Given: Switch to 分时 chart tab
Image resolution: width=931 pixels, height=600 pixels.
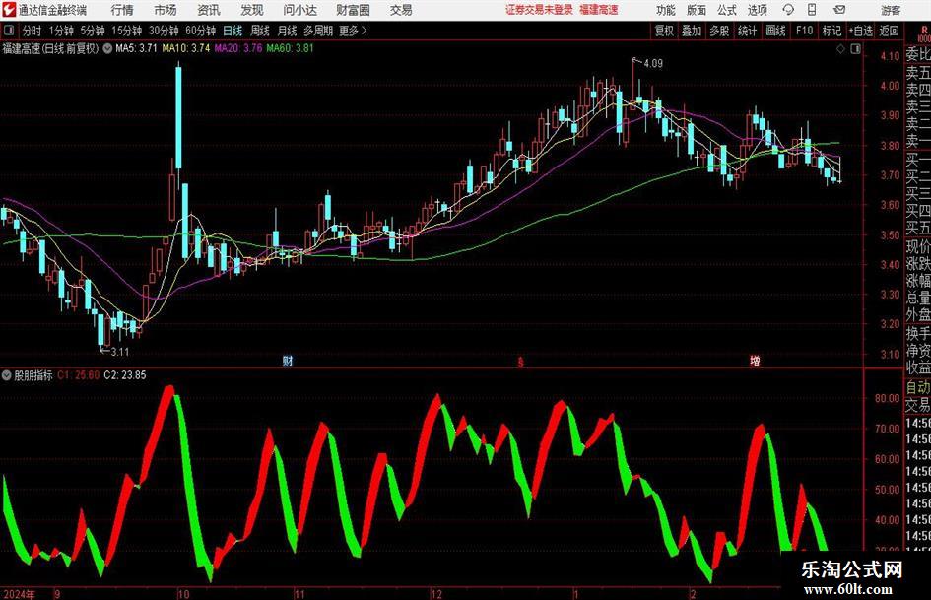Looking at the screenshot, I should [33, 31].
